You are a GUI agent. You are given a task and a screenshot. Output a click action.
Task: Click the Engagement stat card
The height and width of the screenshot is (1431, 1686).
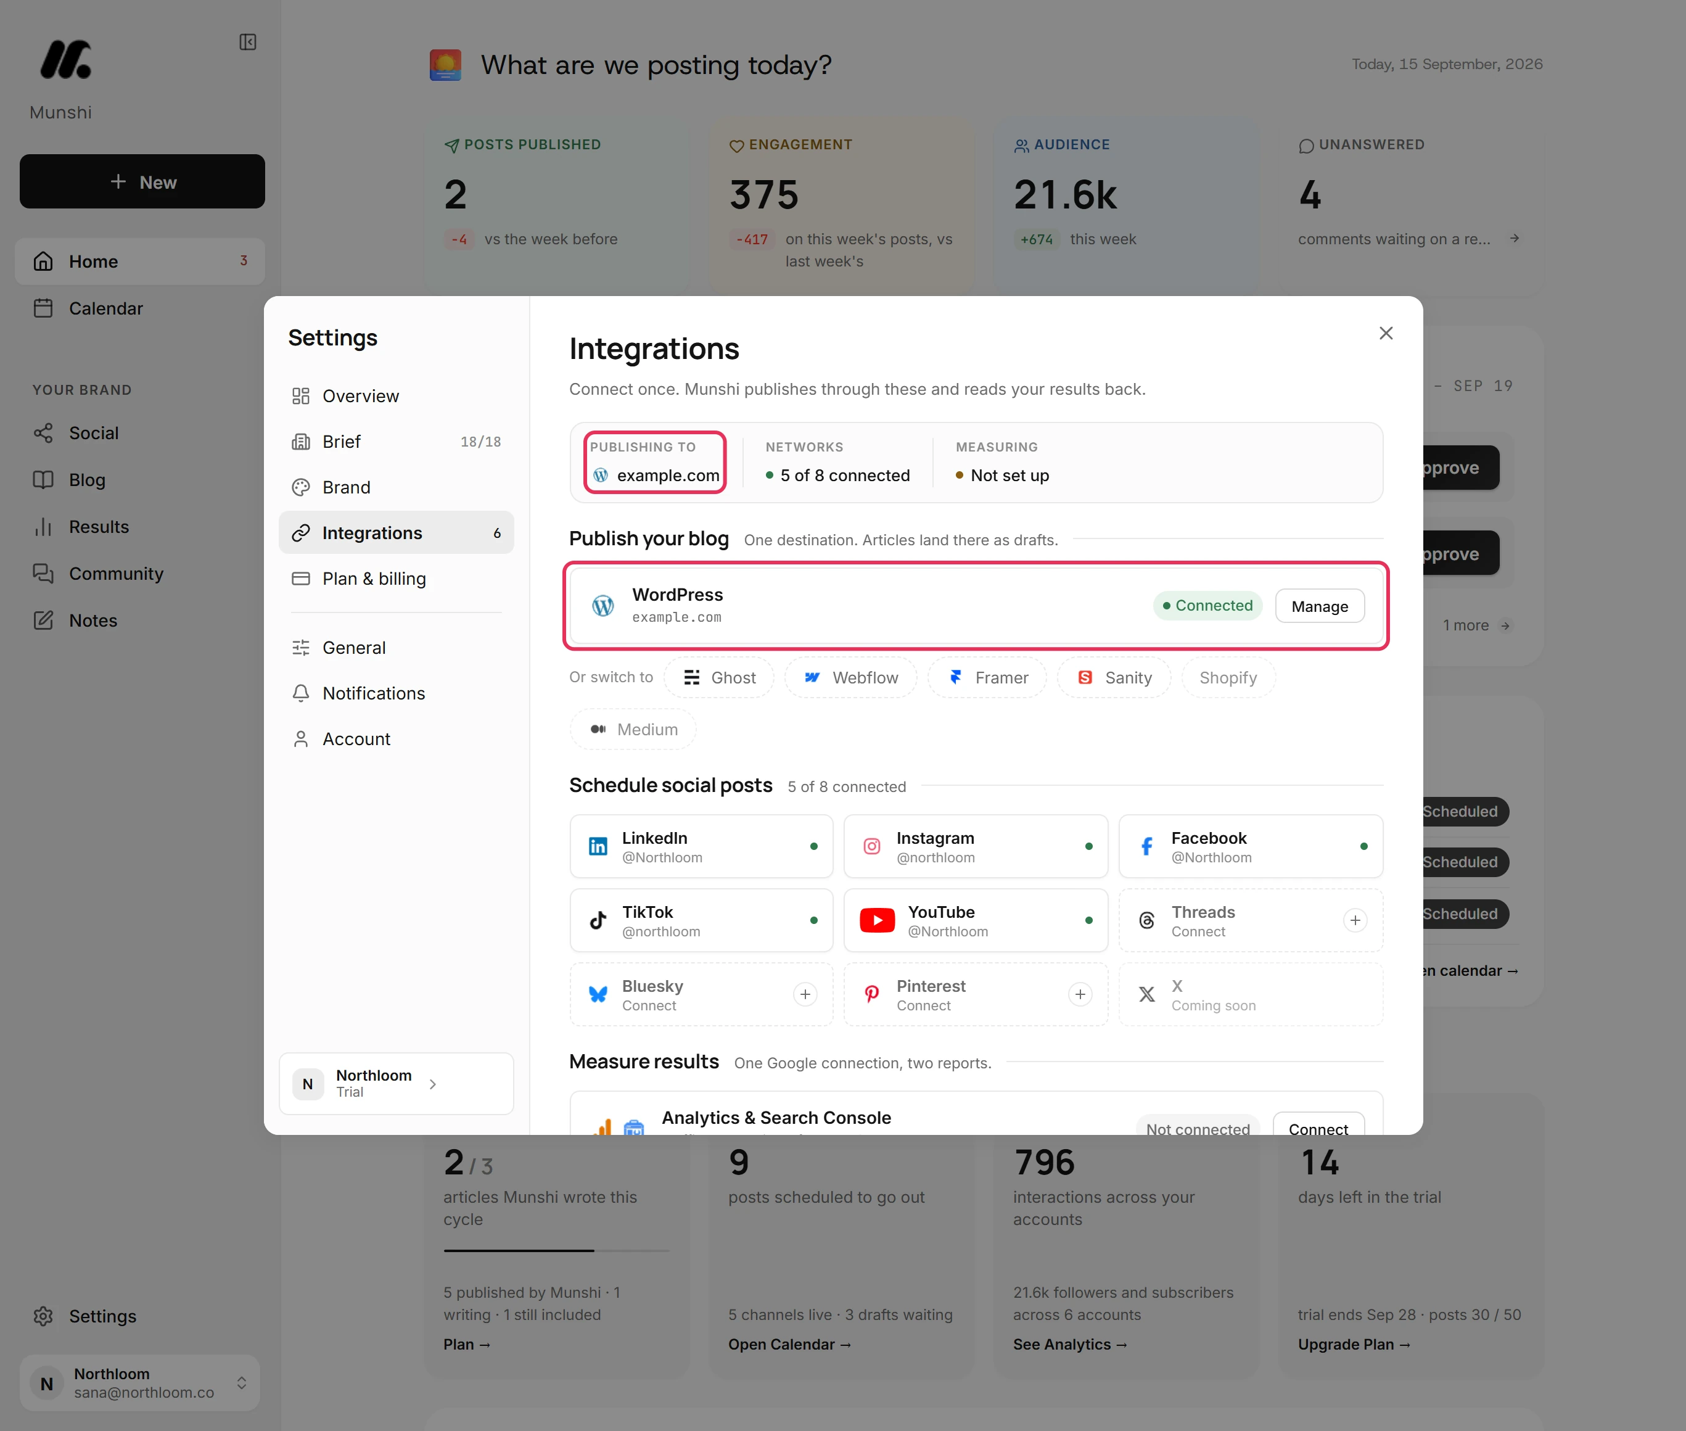coord(842,208)
